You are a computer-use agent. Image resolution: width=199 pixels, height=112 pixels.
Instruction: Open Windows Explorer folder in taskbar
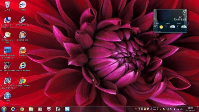(31, 109)
